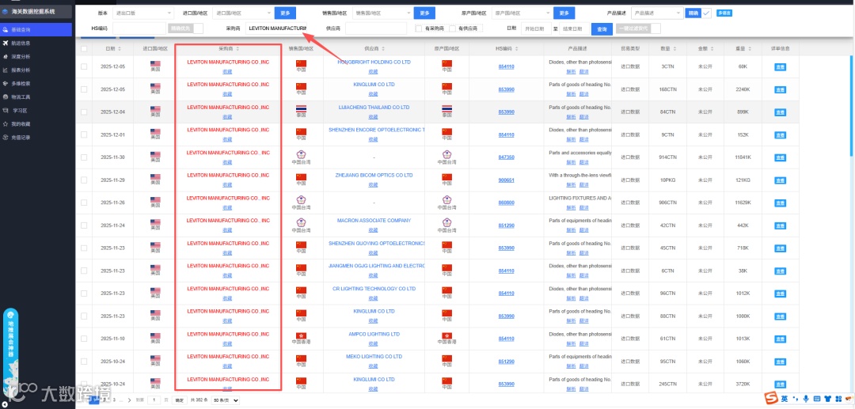
Task: Click 查看 for the 3CTN row
Action: click(780, 67)
